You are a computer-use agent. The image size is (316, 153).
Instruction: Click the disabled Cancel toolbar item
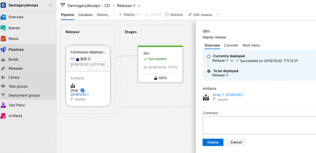153,15
